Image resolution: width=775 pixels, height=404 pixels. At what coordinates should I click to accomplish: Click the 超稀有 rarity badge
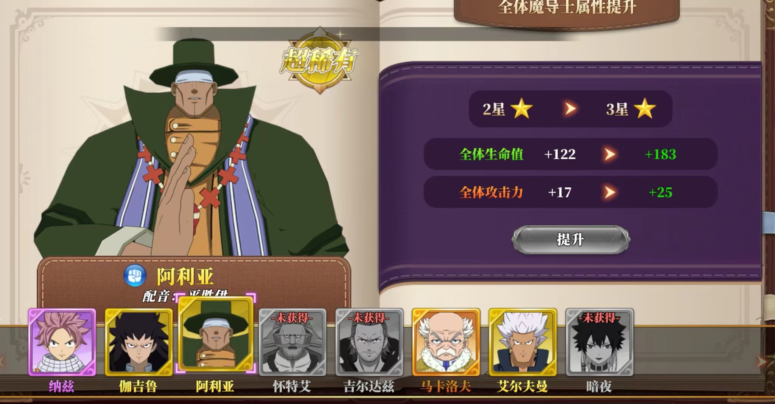pyautogui.click(x=320, y=61)
